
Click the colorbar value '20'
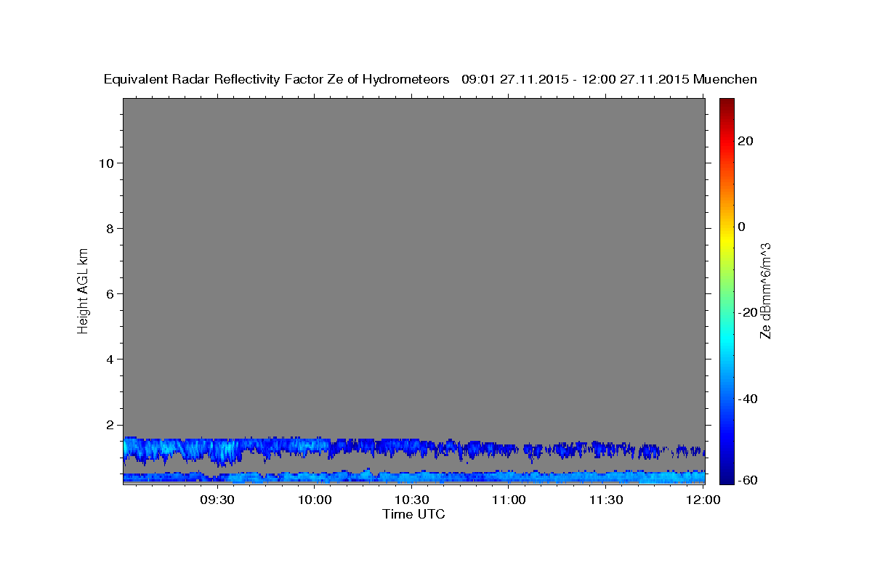(x=745, y=141)
